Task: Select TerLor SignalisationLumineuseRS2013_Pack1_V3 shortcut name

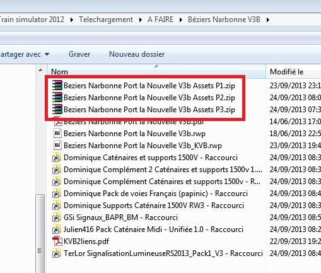Action: 163,253
